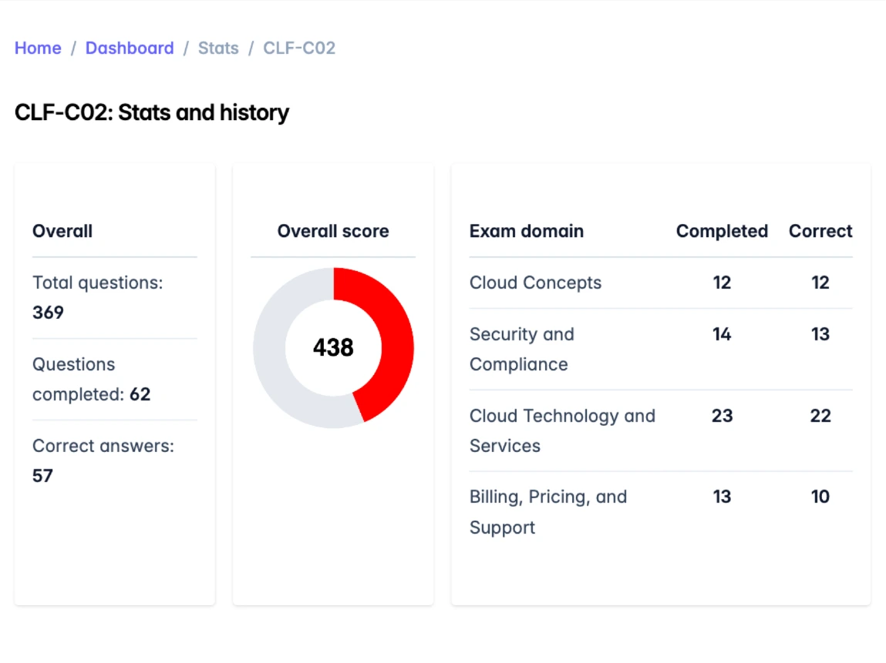Open the Billing, Pricing, and Support domain
This screenshot has height=663, width=886.
click(548, 511)
